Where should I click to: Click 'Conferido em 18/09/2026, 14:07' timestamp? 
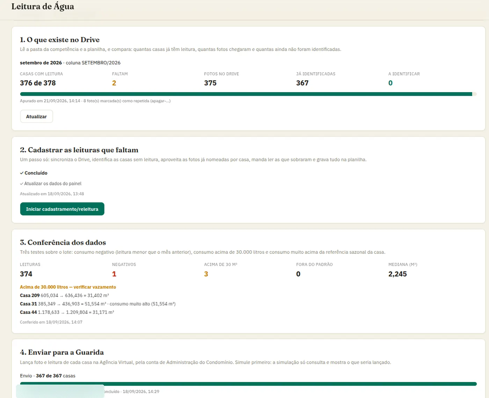click(x=51, y=322)
